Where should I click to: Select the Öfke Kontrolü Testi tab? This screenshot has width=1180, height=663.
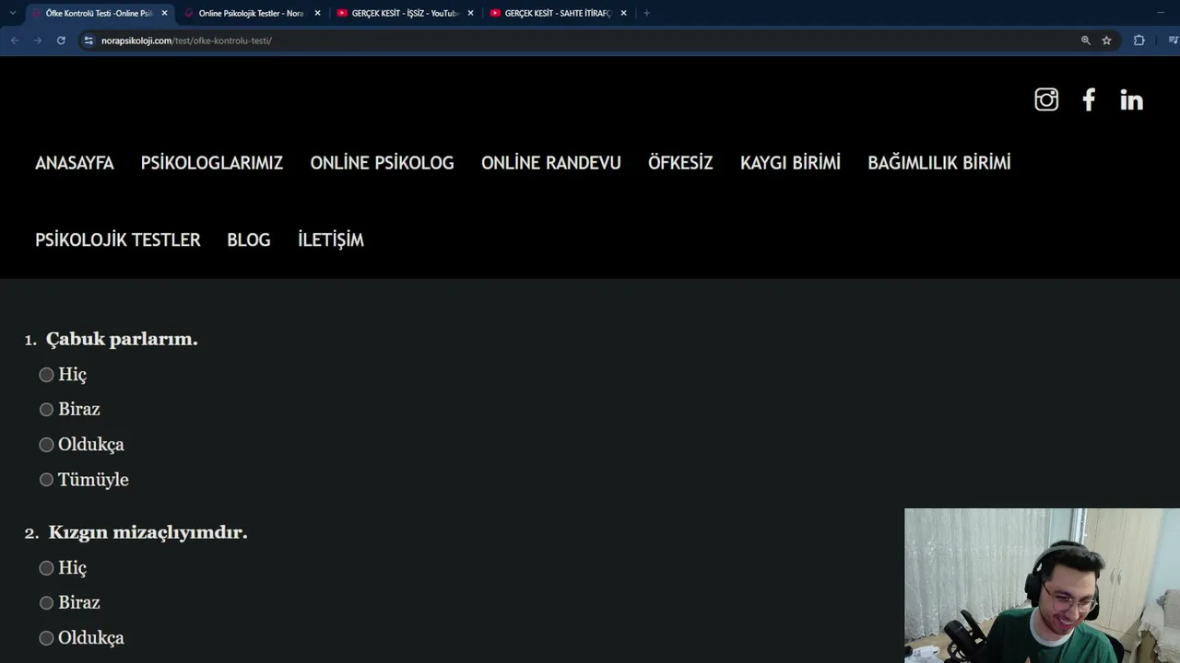[x=99, y=13]
